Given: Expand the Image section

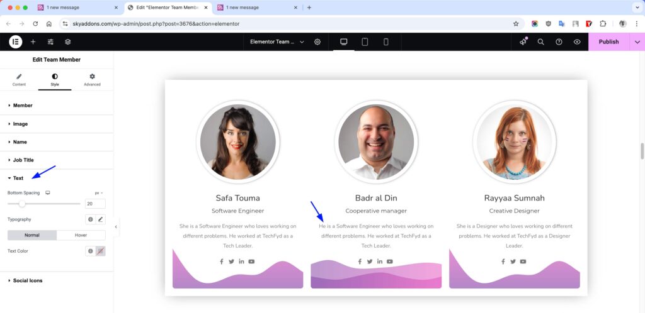Looking at the screenshot, I should (56, 124).
